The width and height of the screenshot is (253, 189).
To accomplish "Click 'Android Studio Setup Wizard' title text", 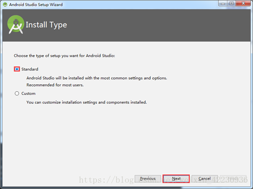I will [36, 5].
